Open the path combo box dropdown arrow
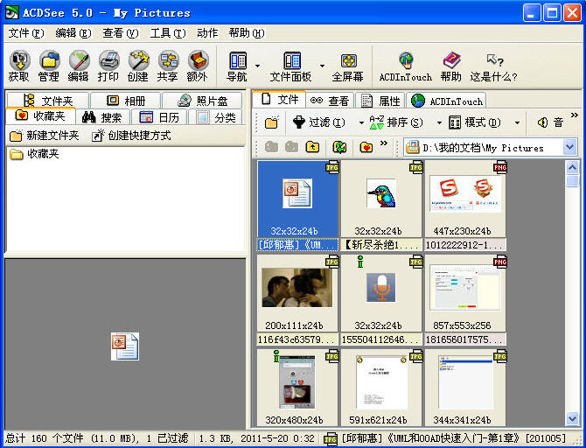Screen dimensions: 586x448 click(x=570, y=147)
